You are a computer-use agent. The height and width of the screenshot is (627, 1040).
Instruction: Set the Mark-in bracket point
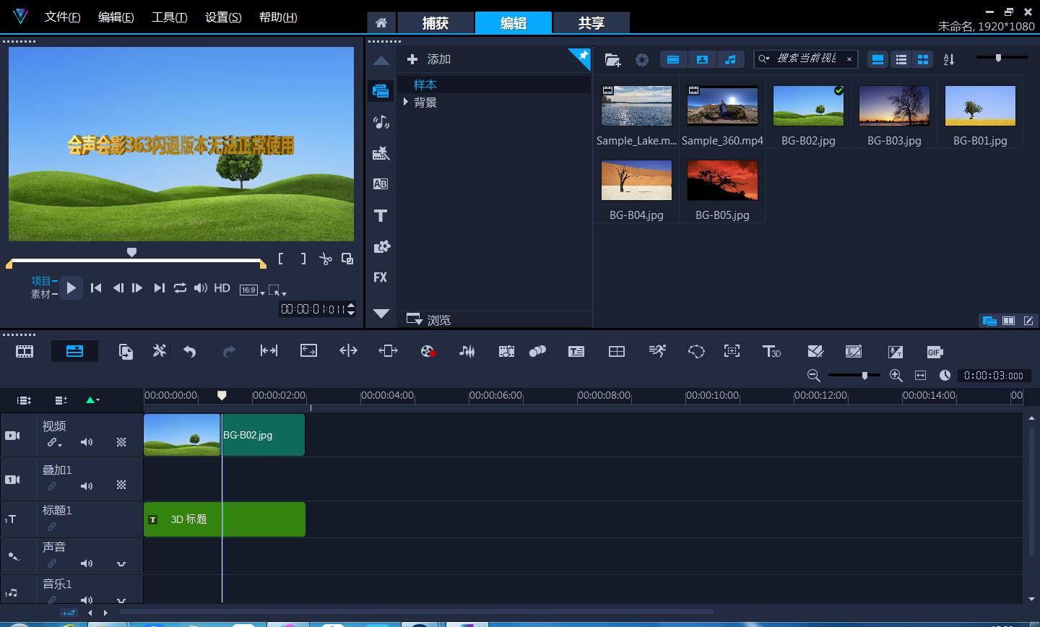coord(281,259)
